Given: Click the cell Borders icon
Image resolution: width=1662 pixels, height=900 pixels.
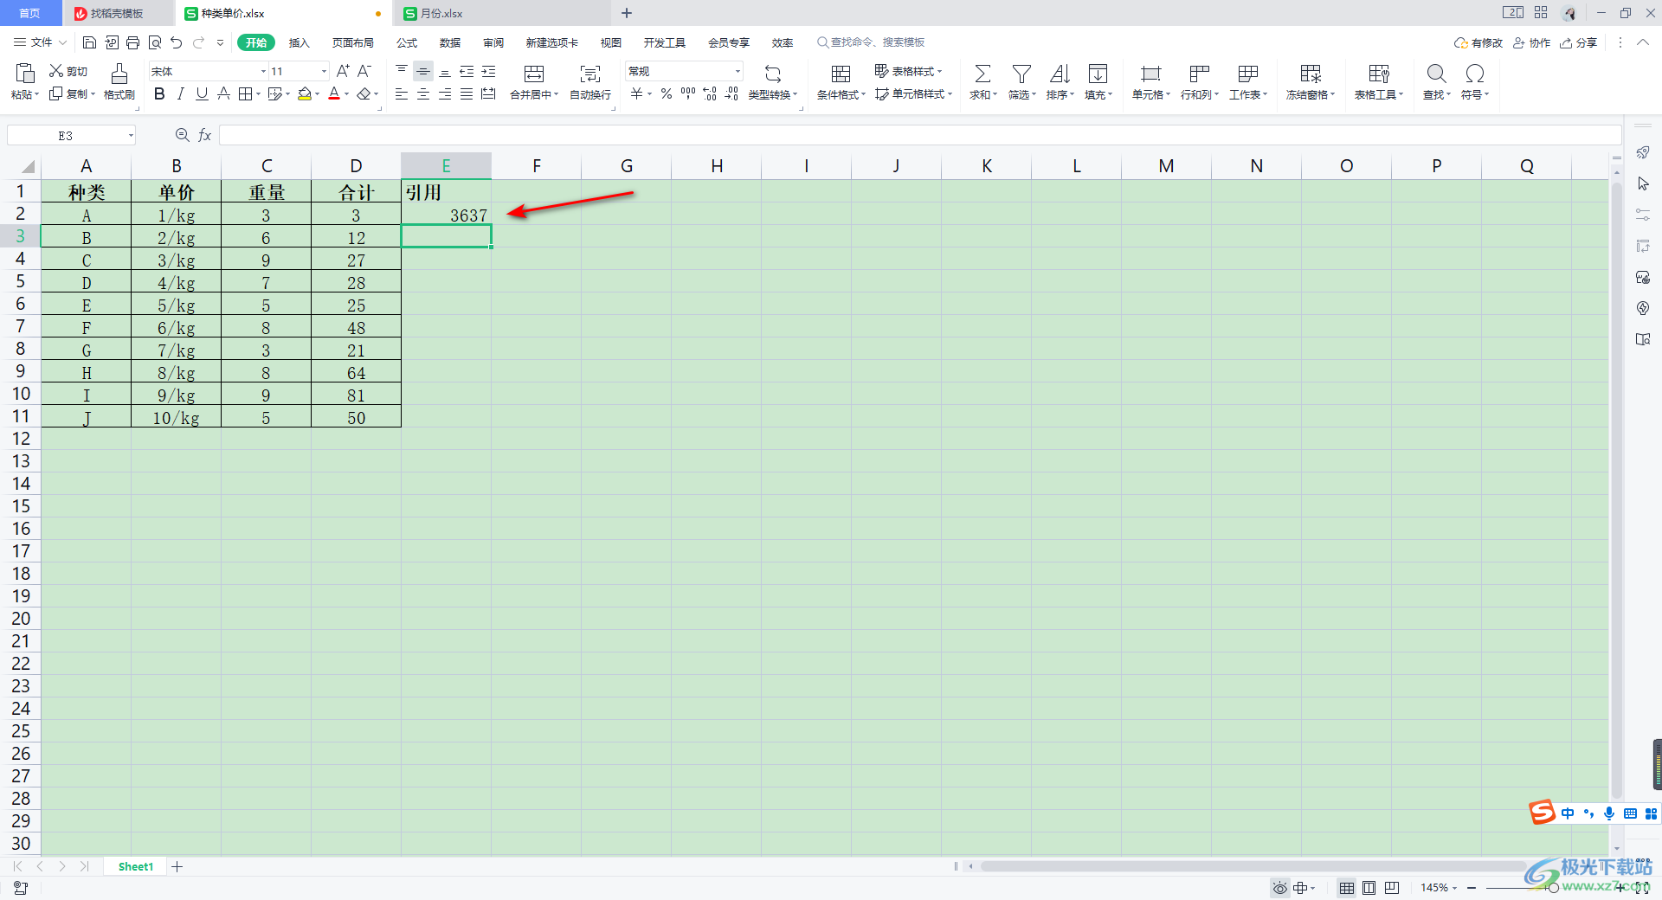Looking at the screenshot, I should tap(246, 93).
